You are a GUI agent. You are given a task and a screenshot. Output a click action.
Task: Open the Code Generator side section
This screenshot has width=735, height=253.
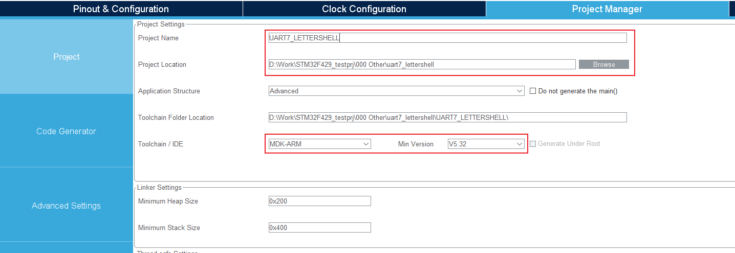coord(67,131)
